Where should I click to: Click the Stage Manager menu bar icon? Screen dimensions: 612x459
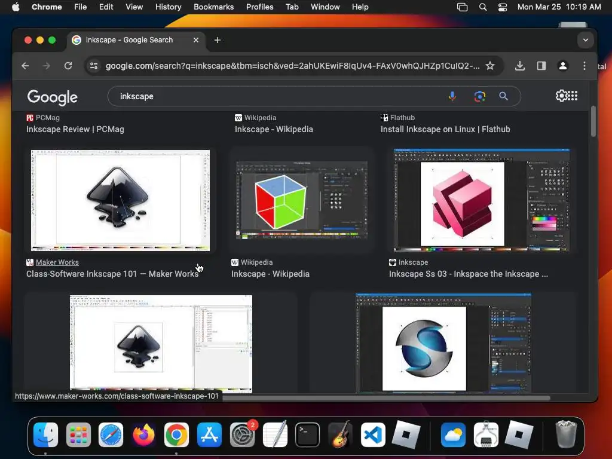[x=462, y=7]
